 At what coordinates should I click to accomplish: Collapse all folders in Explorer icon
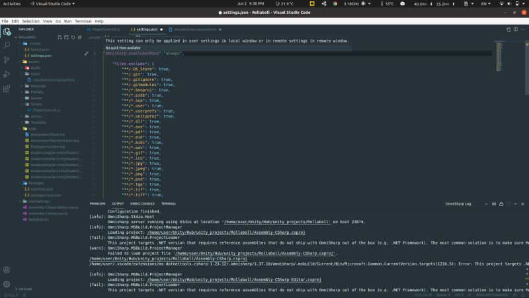coord(79,37)
